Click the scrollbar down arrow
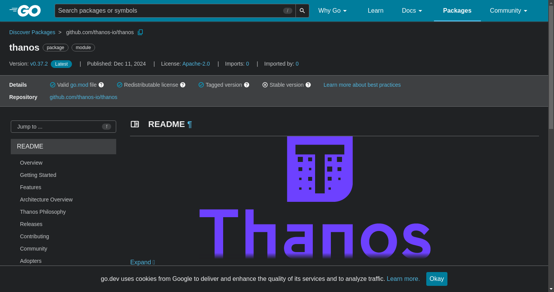The width and height of the screenshot is (554, 292). [551, 289]
